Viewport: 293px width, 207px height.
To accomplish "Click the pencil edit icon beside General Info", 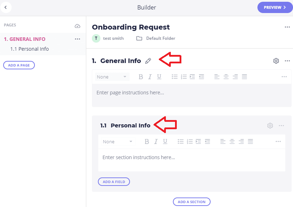I will click(148, 61).
